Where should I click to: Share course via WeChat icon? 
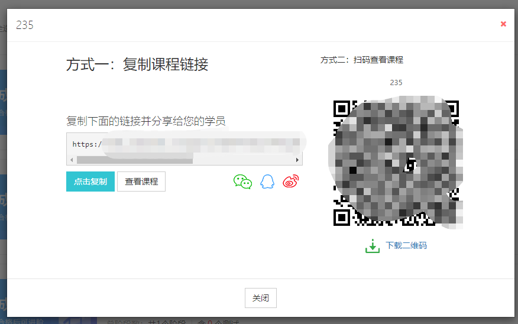[x=242, y=182]
